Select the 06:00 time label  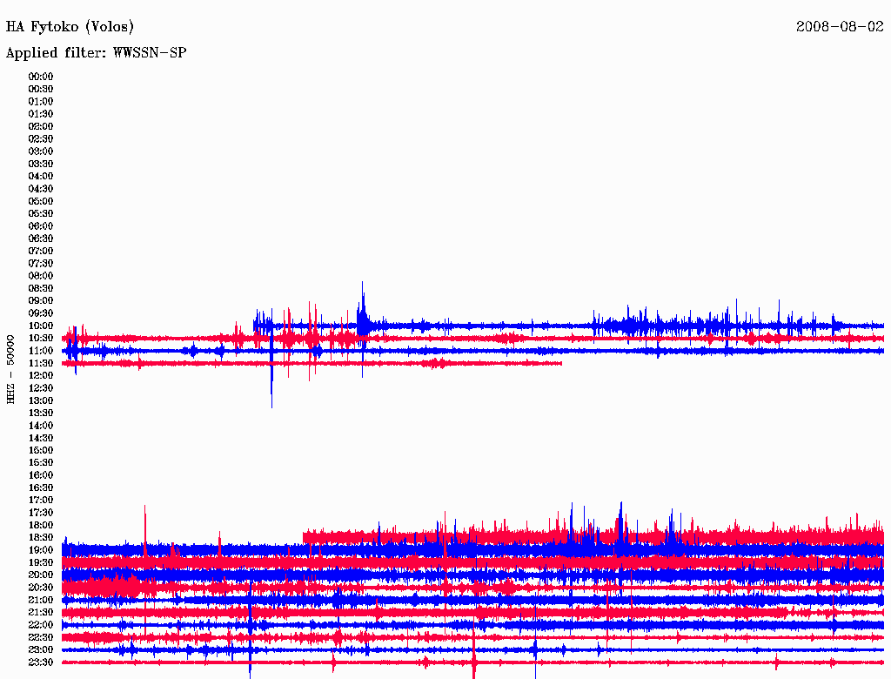tap(41, 226)
